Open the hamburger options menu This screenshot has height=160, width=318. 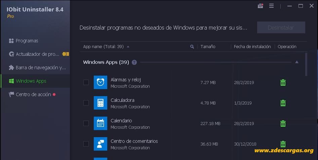271,6
